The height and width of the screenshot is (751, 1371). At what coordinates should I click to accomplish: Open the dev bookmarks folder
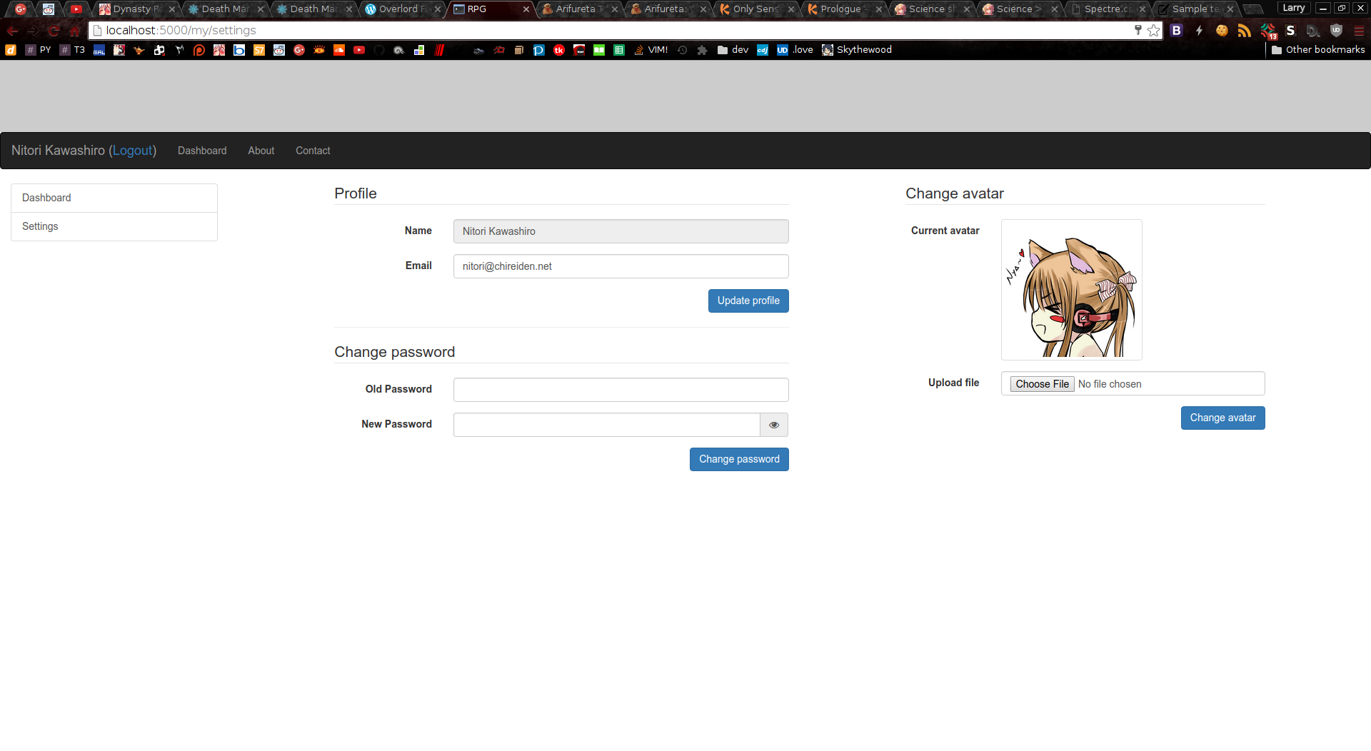coord(733,50)
